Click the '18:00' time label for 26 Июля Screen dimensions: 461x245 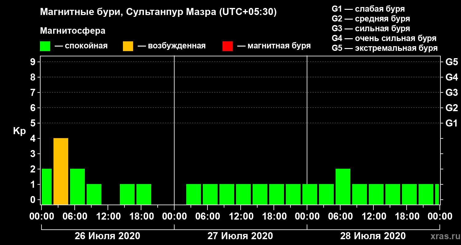coord(141,217)
